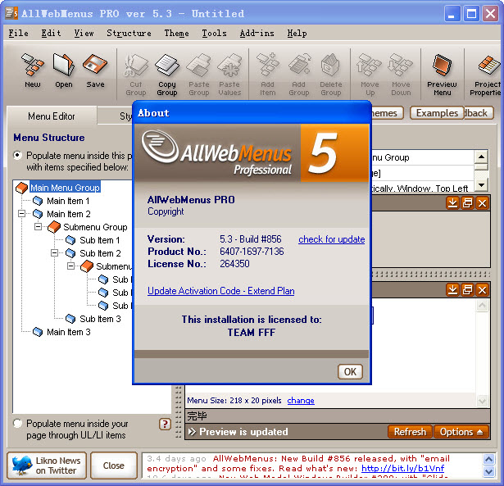This screenshot has height=486, width=504.
Task: Click the 'check for update' link
Action: (331, 239)
